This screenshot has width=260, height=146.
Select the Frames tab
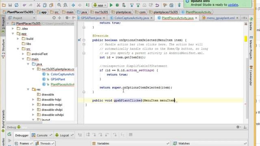coord(24,143)
